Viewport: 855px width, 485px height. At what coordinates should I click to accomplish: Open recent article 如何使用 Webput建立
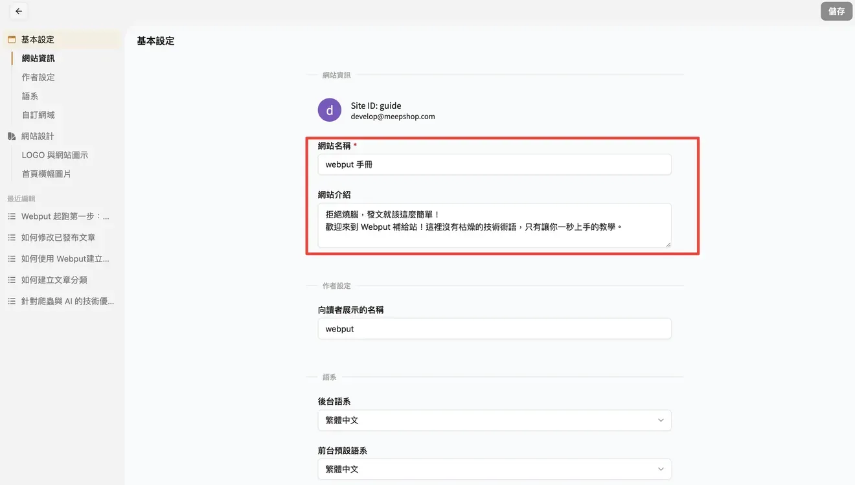coord(65,259)
